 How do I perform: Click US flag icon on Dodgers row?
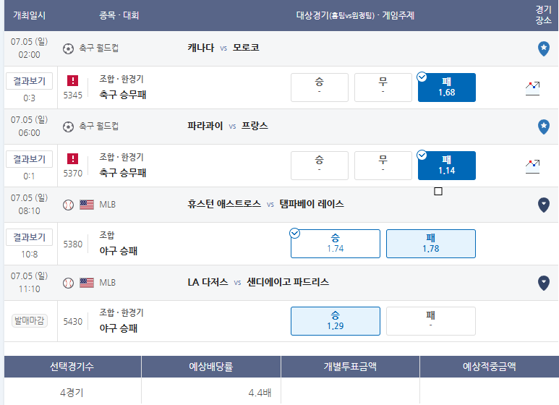tap(87, 283)
